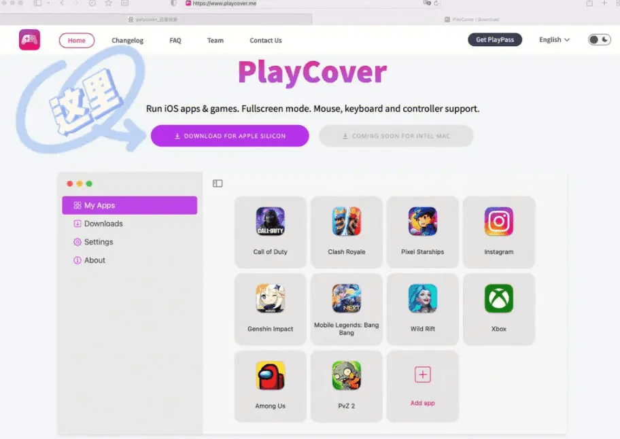Image resolution: width=620 pixels, height=439 pixels.
Task: Switch to the first browser tab
Action: coord(156,19)
